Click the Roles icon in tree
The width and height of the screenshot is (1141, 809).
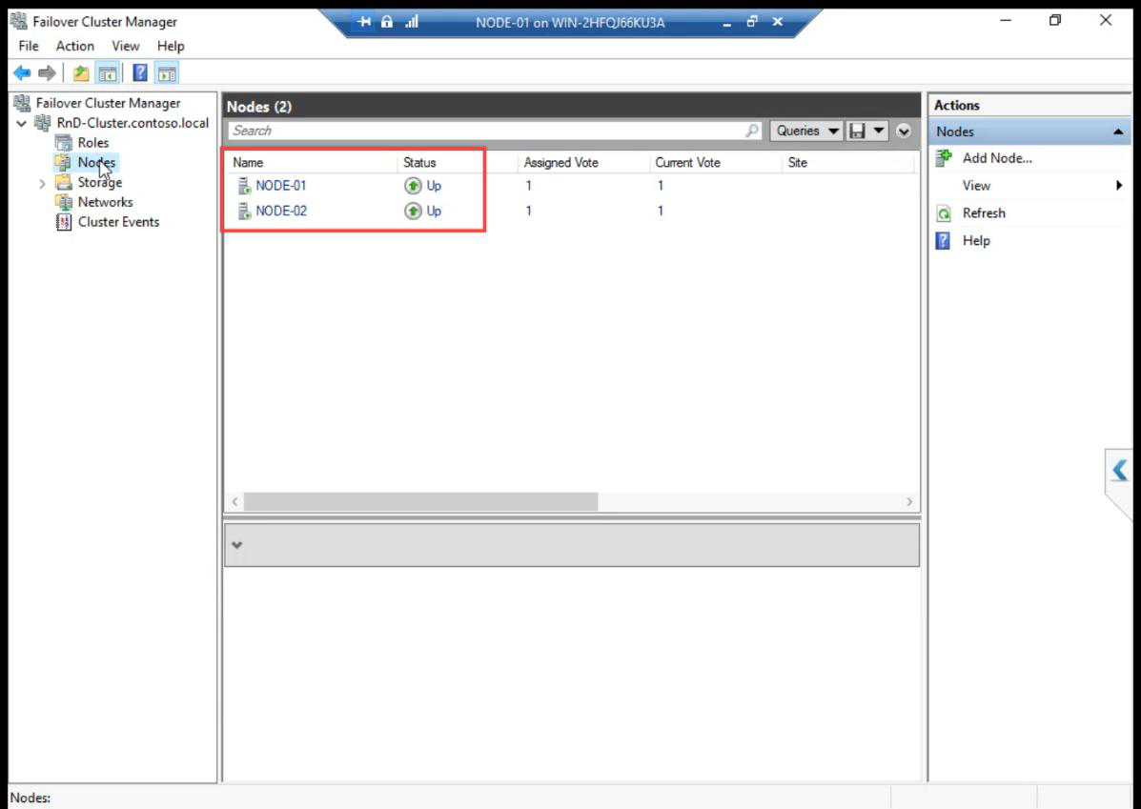click(x=64, y=143)
